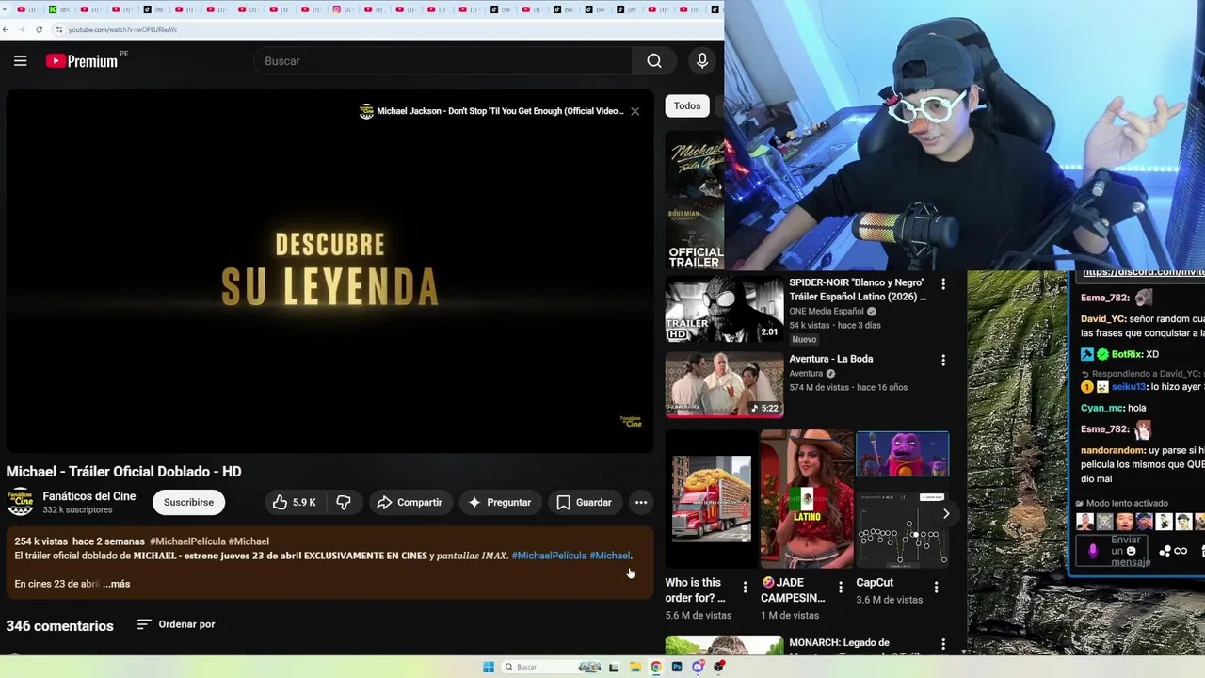Click BotRix username in chat
This screenshot has height=678, width=1205.
click(x=1127, y=354)
